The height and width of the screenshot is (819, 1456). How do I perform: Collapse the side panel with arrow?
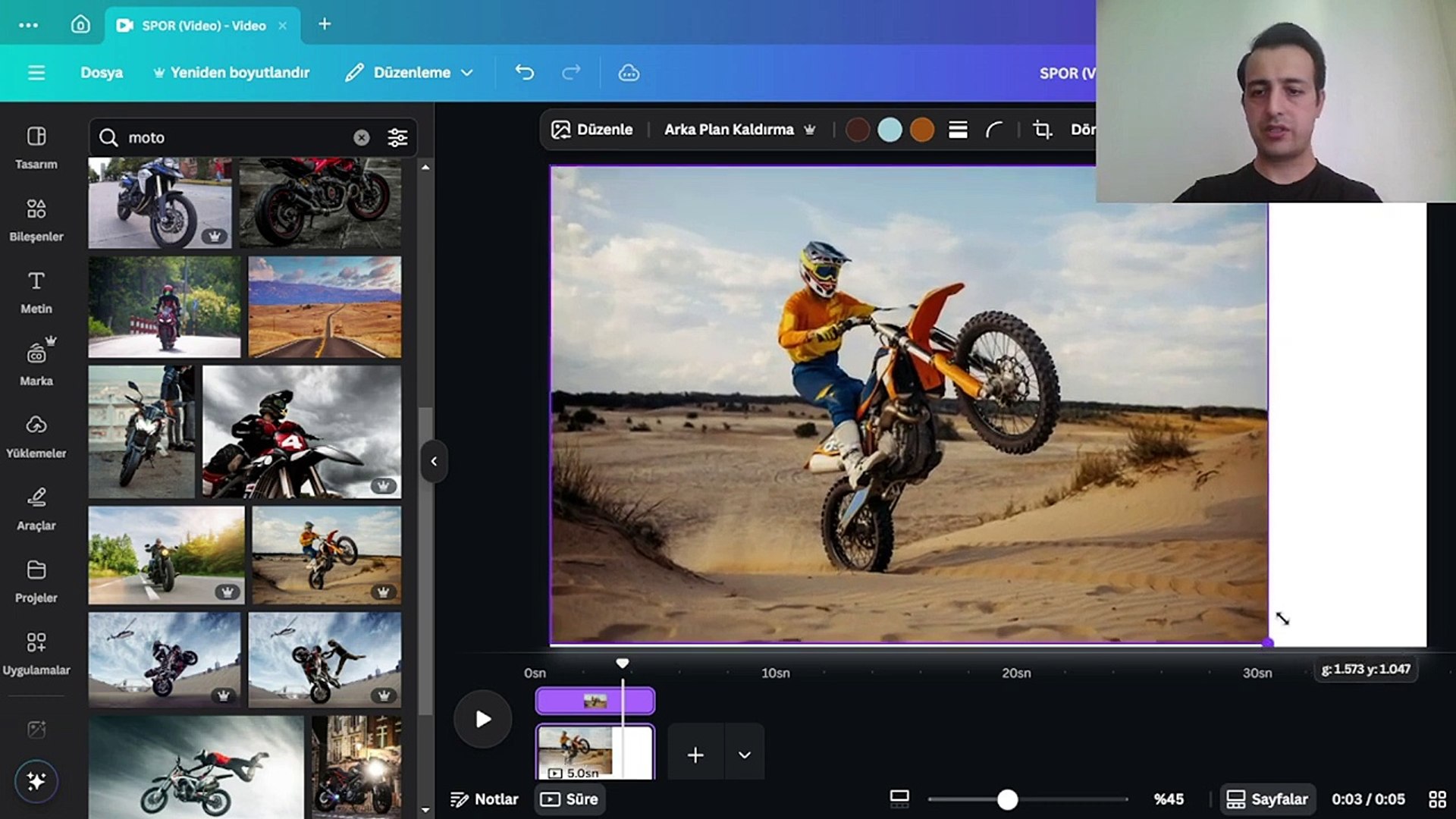[x=434, y=461]
